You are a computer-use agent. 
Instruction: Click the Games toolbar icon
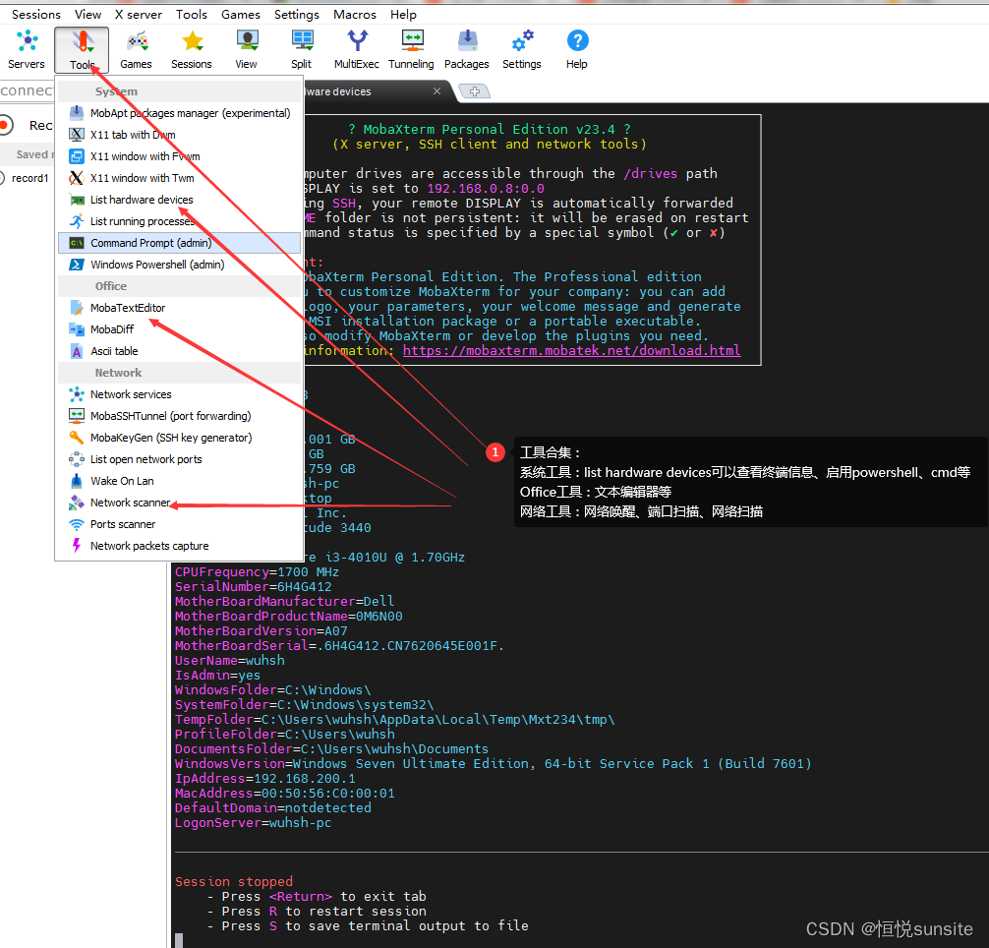(136, 49)
